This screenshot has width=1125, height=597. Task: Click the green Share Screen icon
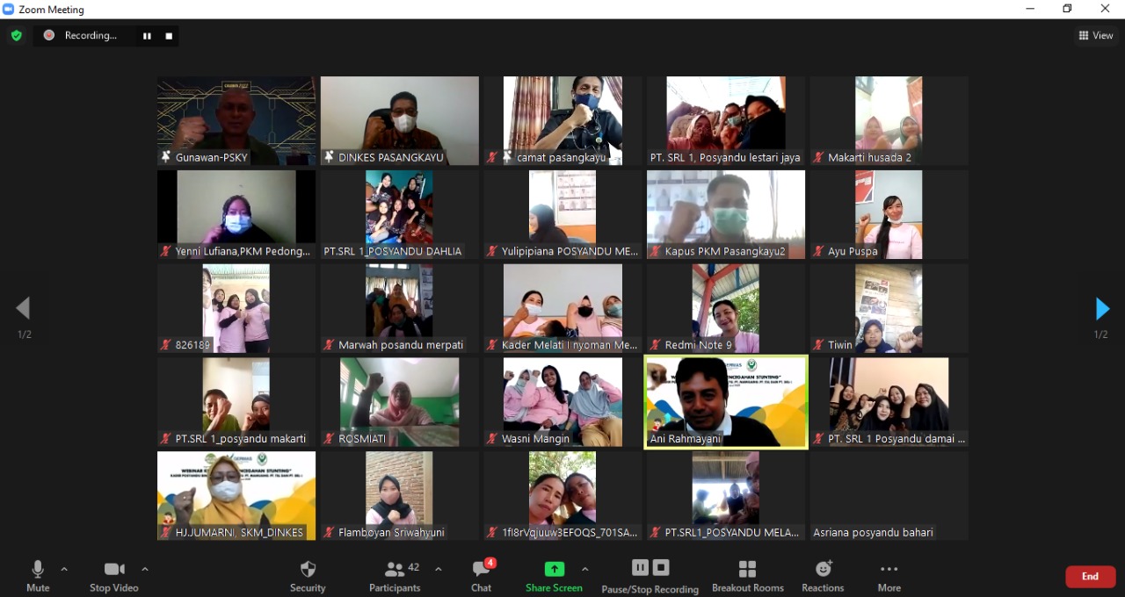coord(554,569)
